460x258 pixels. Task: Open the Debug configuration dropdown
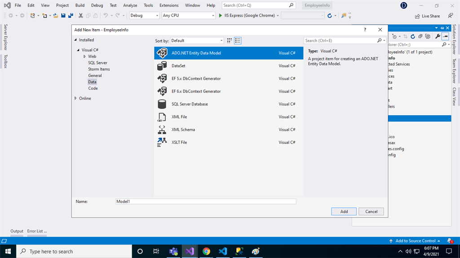pyautogui.click(x=144, y=15)
